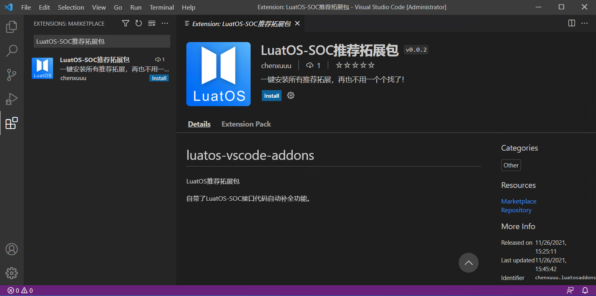This screenshot has height=296, width=596.
Task: Refresh the extensions list
Action: point(139,23)
